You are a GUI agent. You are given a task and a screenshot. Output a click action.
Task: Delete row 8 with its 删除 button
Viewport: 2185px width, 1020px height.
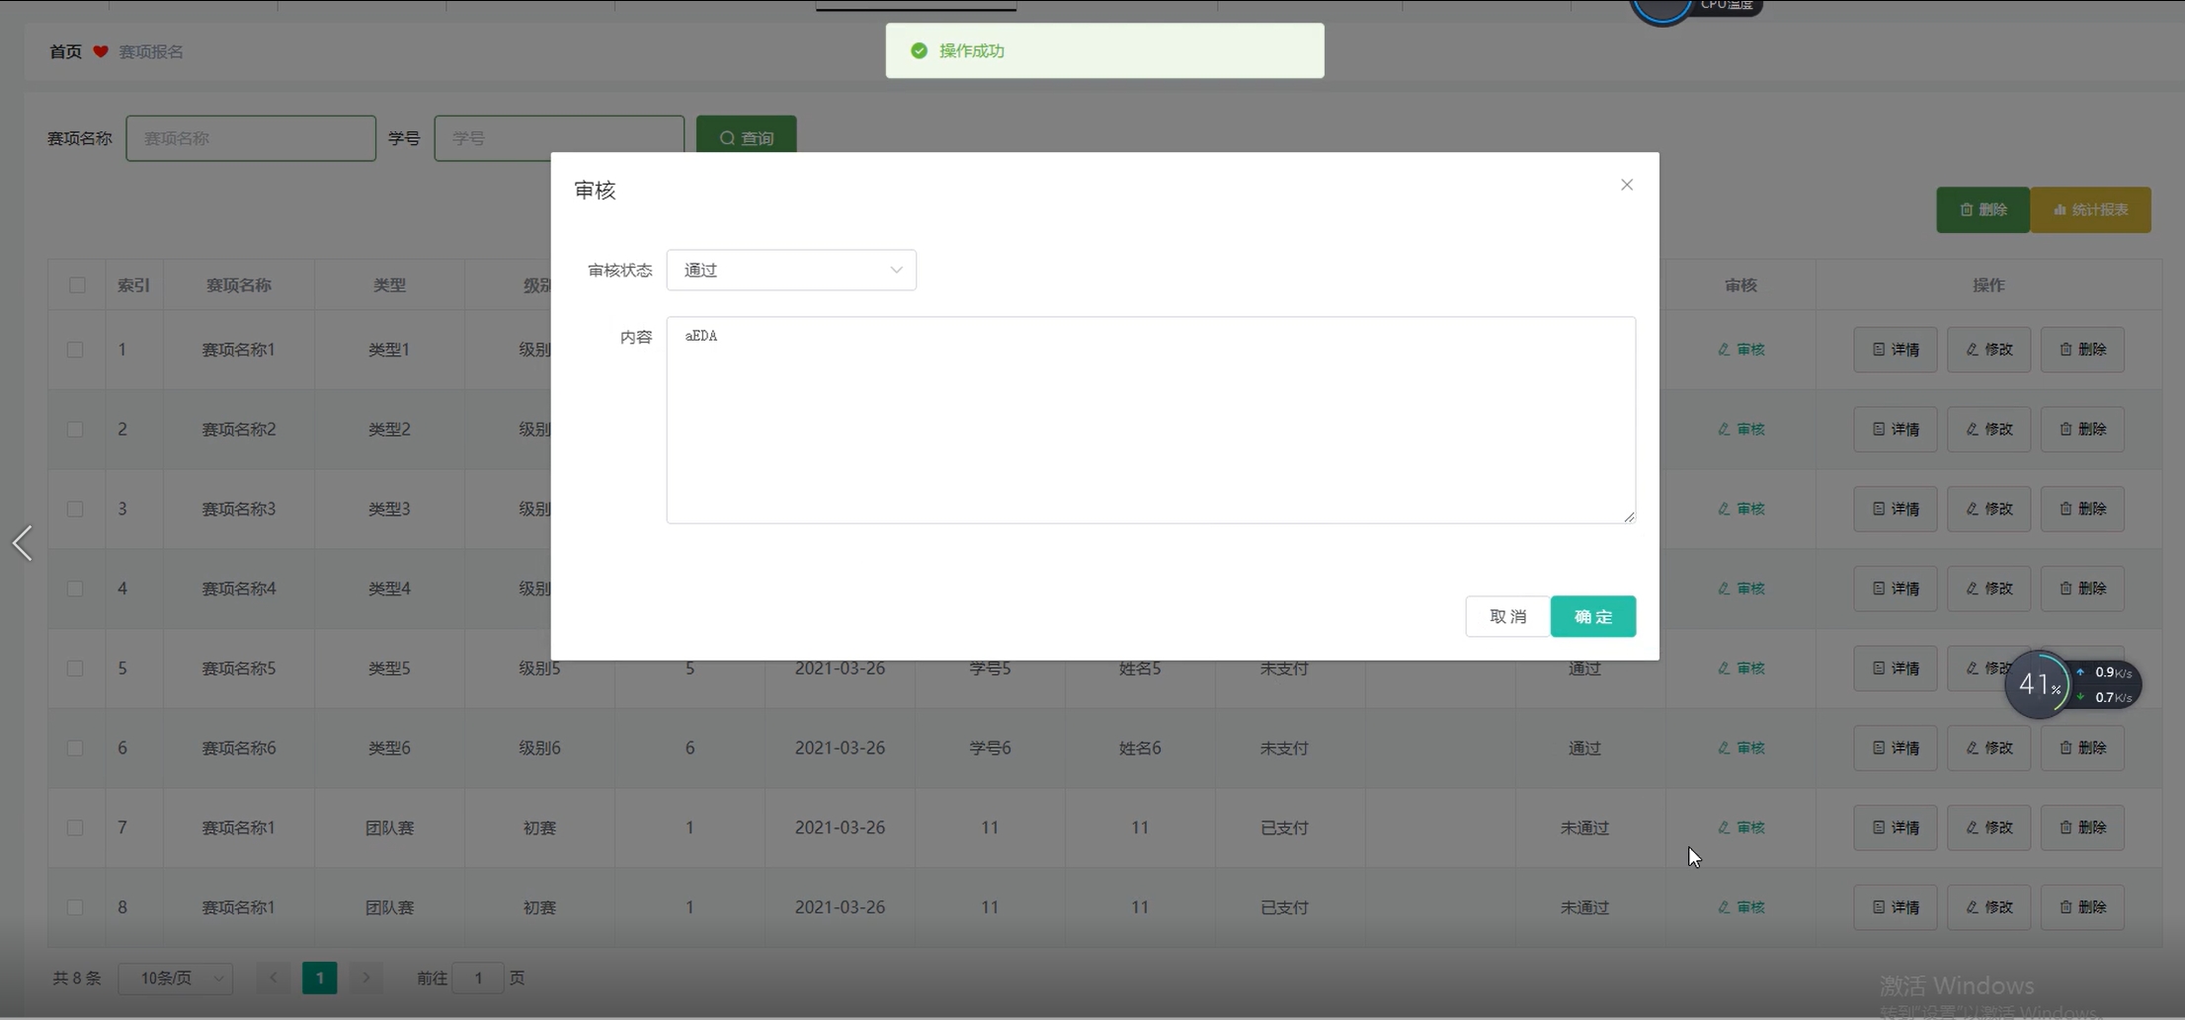tap(2082, 907)
